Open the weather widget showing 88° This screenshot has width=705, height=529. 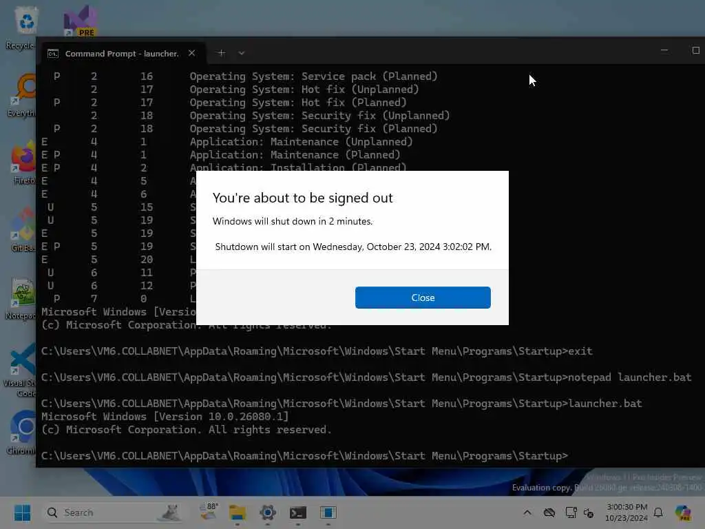[x=209, y=512]
